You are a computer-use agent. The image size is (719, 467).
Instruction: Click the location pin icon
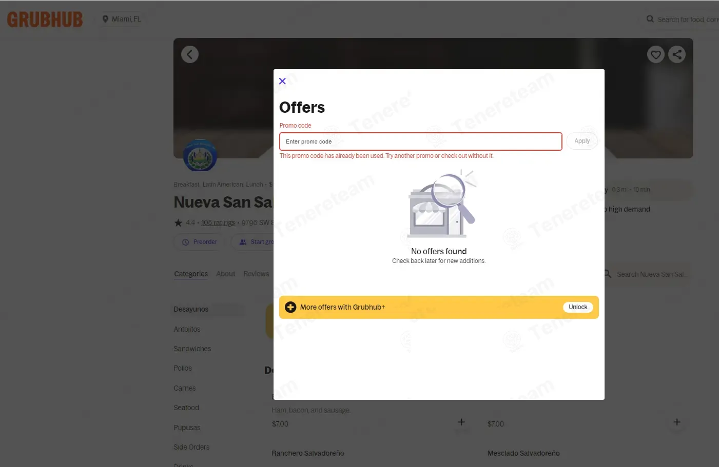[x=105, y=19]
